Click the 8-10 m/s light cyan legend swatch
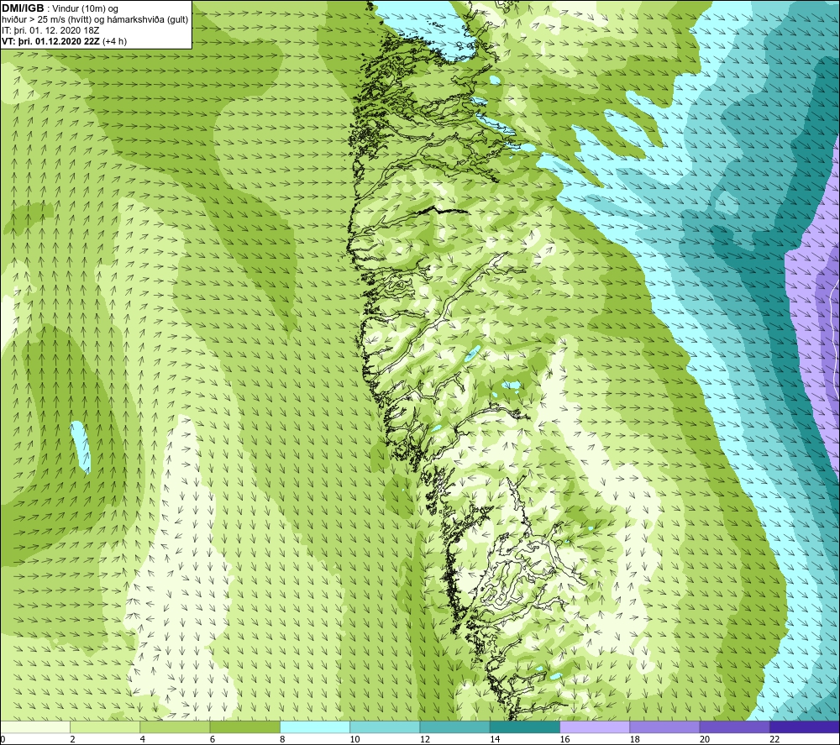Screen dimensions: 840x745 pyautogui.click(x=315, y=727)
